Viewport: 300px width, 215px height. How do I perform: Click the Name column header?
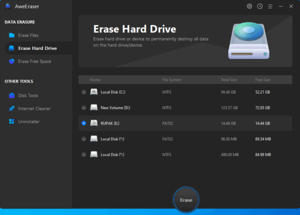pos(95,80)
